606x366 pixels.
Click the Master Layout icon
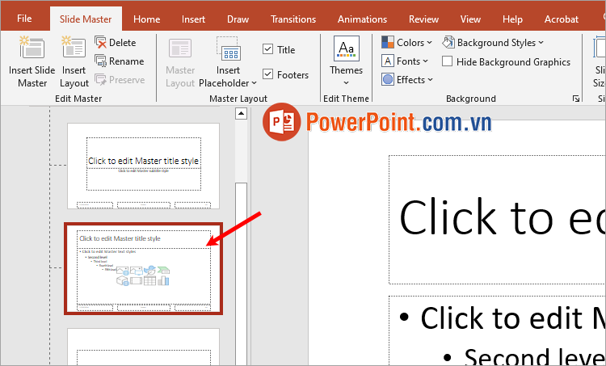[x=180, y=48]
